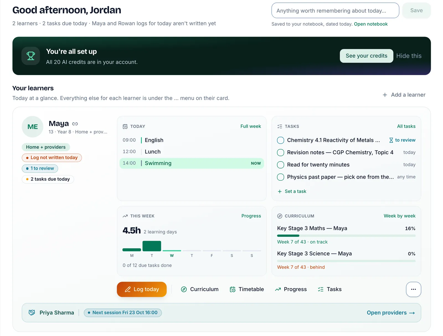
Task: Mark Chemistry 4.1 Reactivity of Metals task done
Action: (280, 140)
